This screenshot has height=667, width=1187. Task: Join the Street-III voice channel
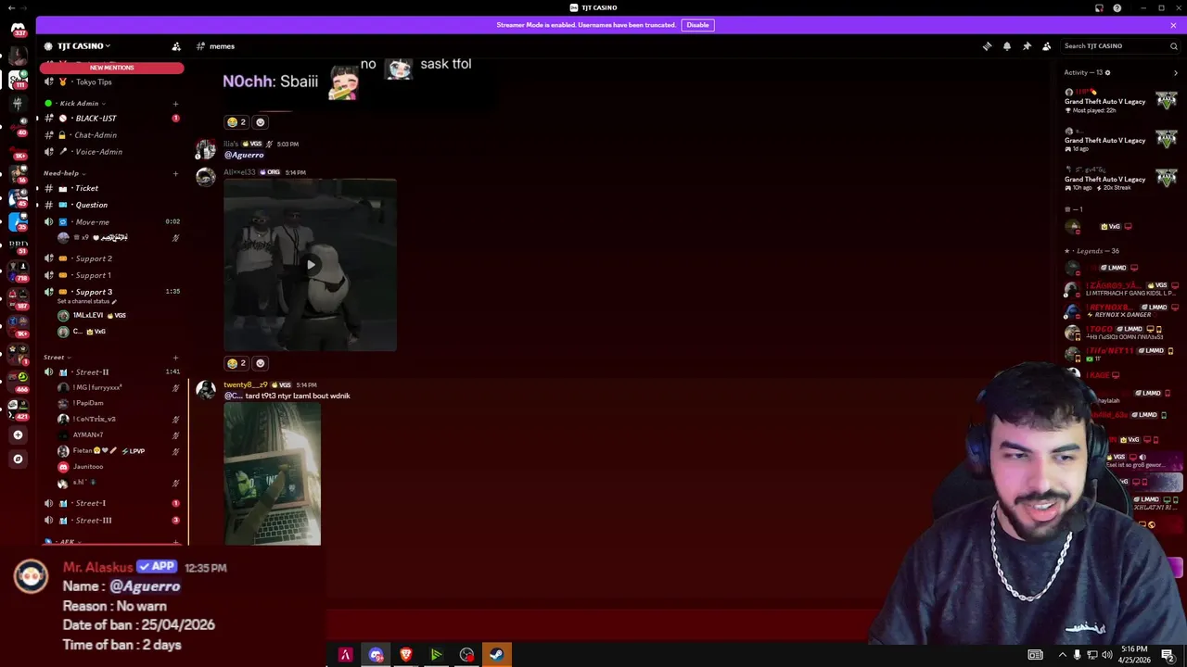111,521
